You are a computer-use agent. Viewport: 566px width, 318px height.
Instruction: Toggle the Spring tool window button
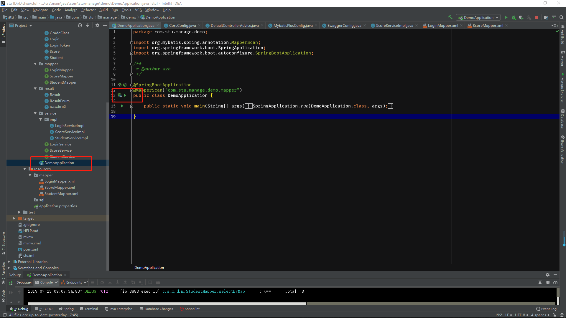click(66, 309)
